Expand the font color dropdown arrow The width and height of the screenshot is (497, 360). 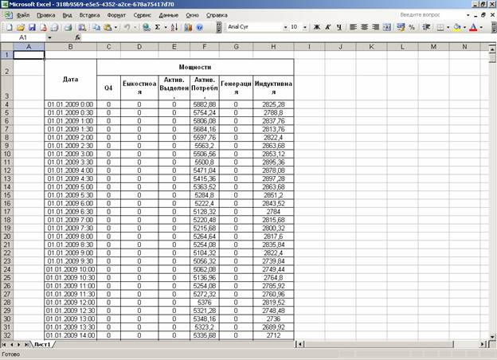tap(481, 27)
